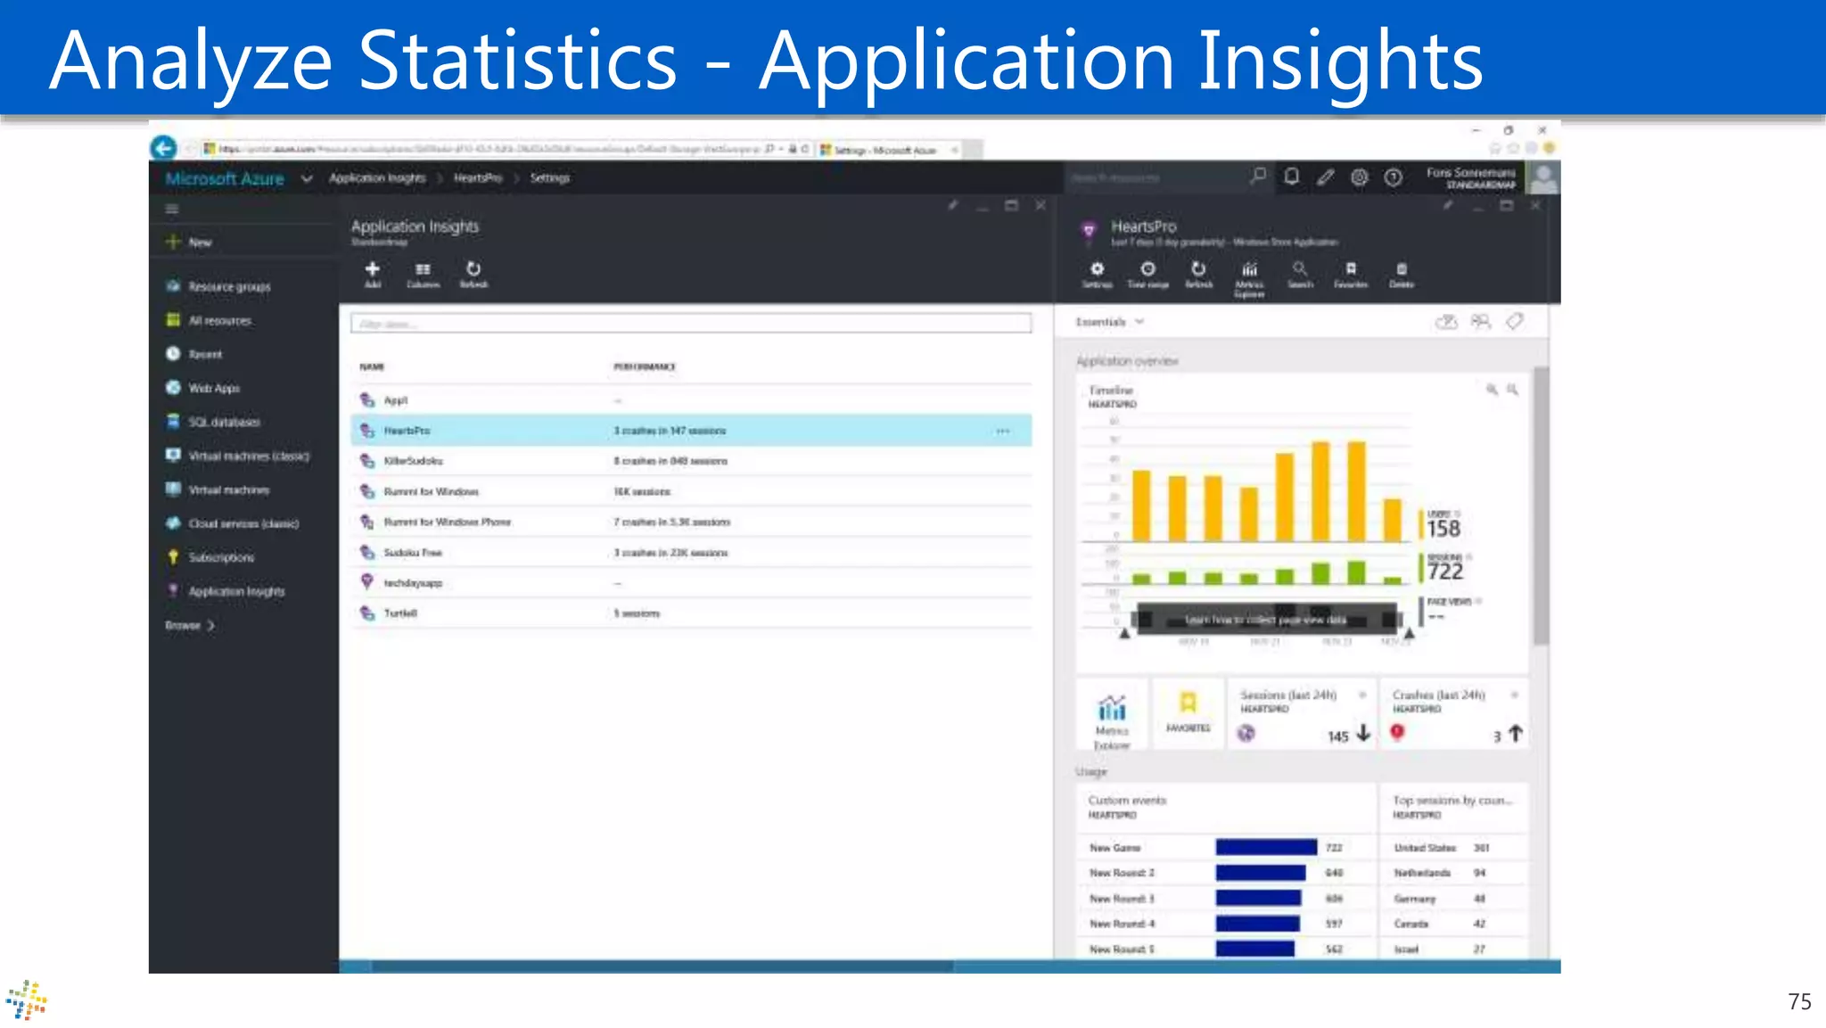Viewport: 1826px width, 1028px height.
Task: Select the HeartsPro application row
Action: (691, 431)
